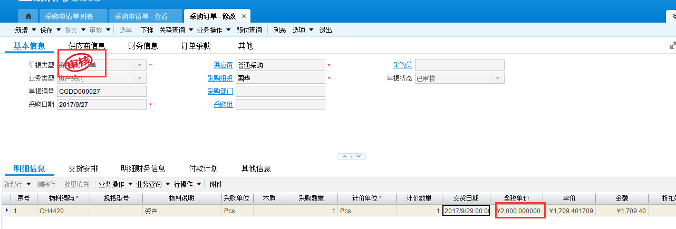676x229 pixels.
Task: Expand the 业务操作 menu in the top toolbar
Action: coord(228,30)
